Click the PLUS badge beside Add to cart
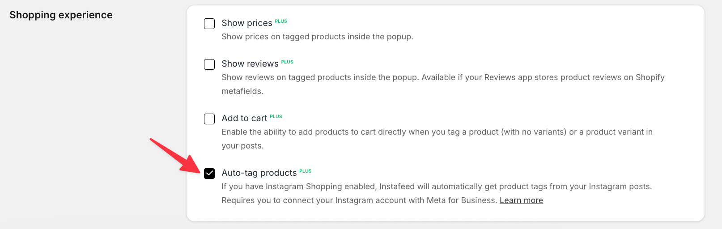722x229 pixels. pos(276,116)
